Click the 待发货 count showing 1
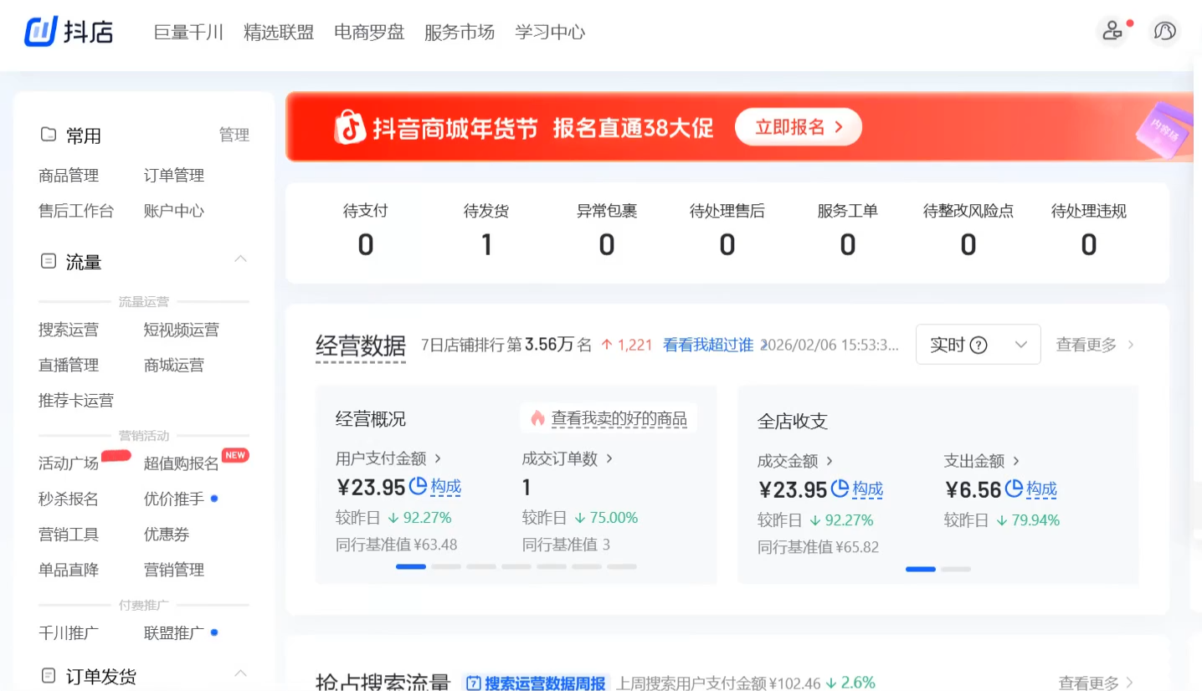Image resolution: width=1202 pixels, height=691 pixels. click(486, 244)
